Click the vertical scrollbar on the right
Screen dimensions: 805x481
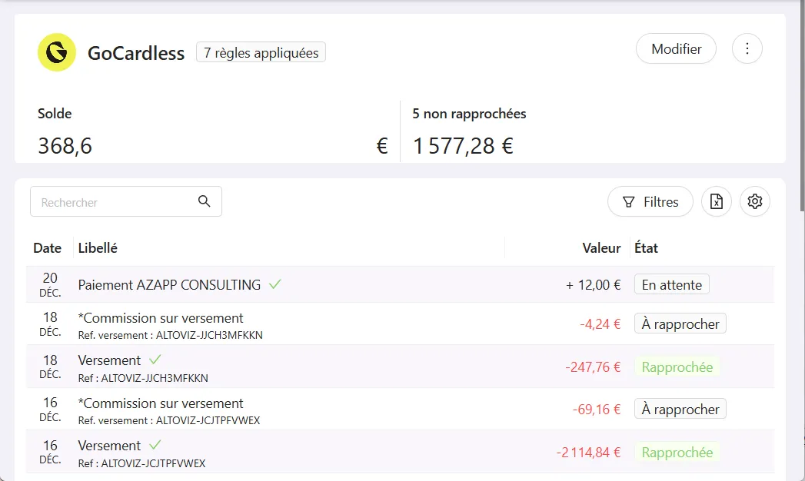802,105
